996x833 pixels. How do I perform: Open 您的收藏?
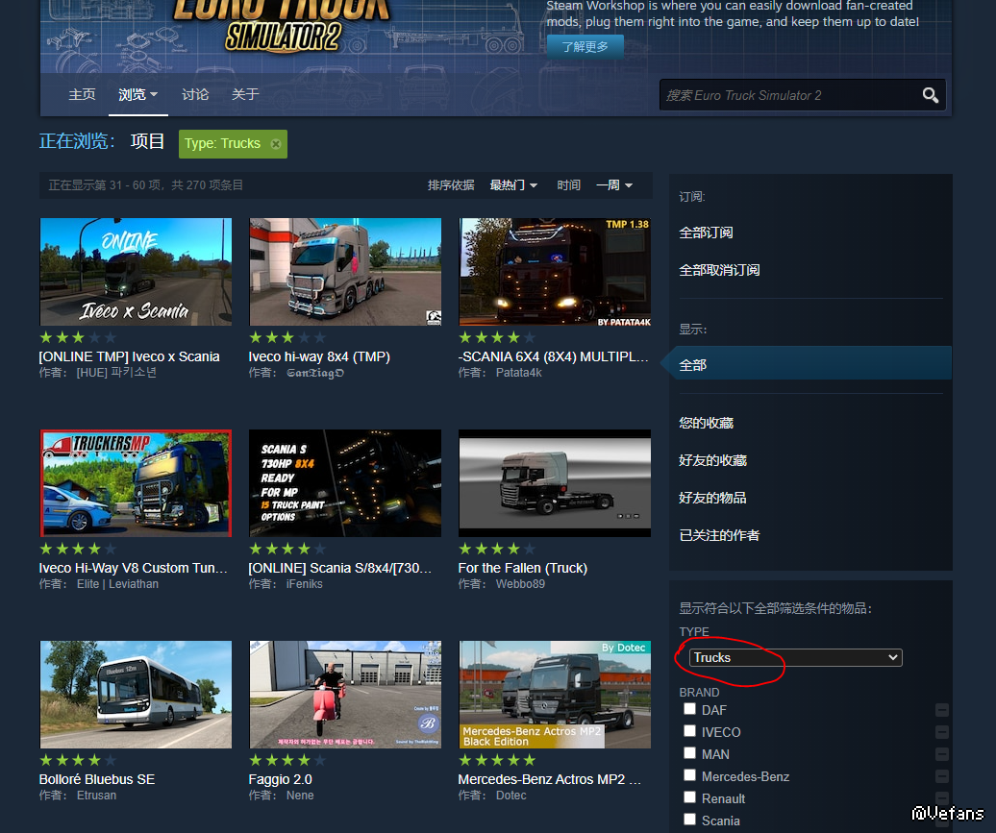point(706,423)
